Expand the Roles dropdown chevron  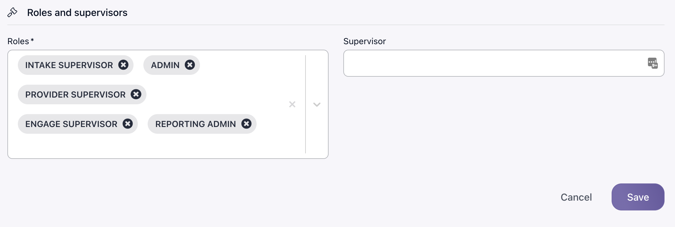click(x=317, y=104)
